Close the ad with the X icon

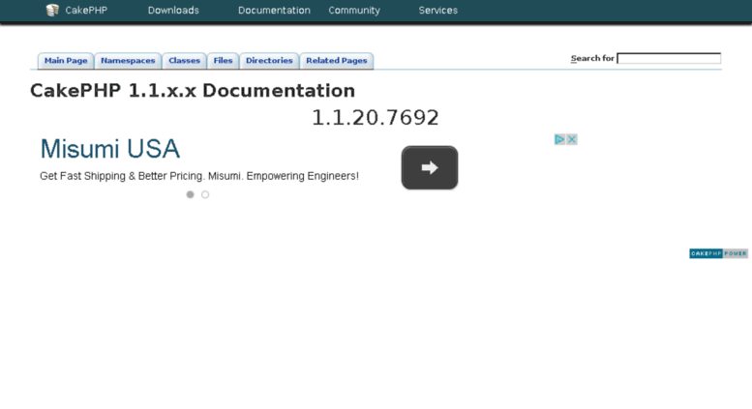[x=572, y=139]
